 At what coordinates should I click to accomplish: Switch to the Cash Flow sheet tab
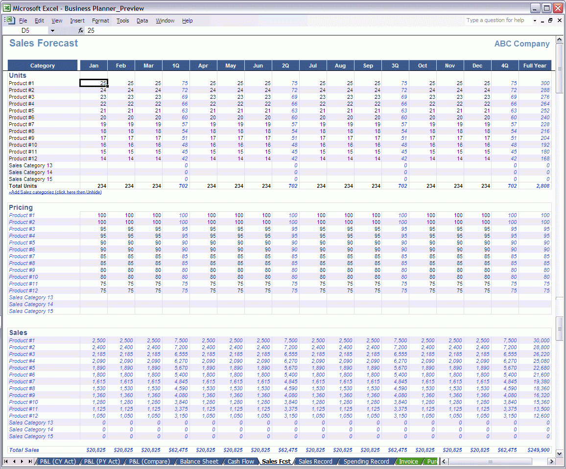point(241,461)
